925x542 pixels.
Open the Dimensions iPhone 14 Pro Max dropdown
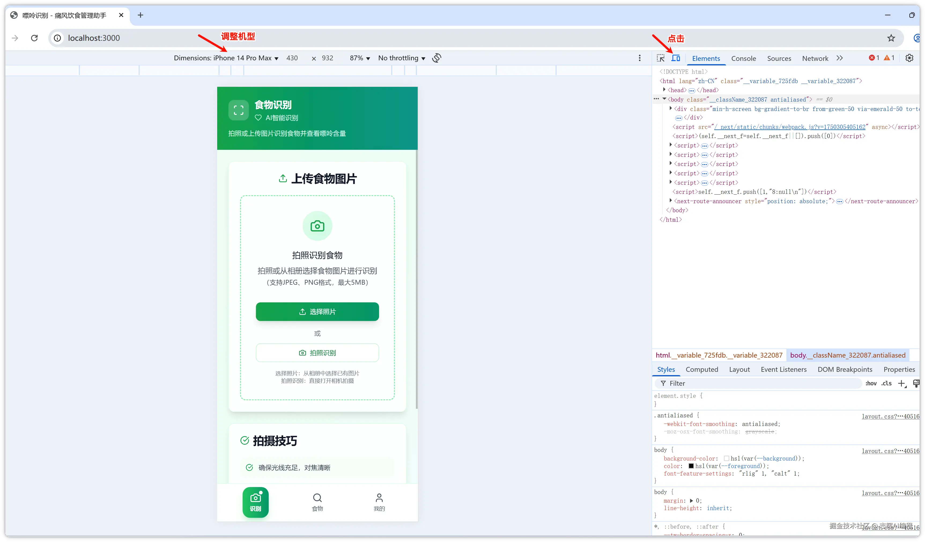point(226,58)
